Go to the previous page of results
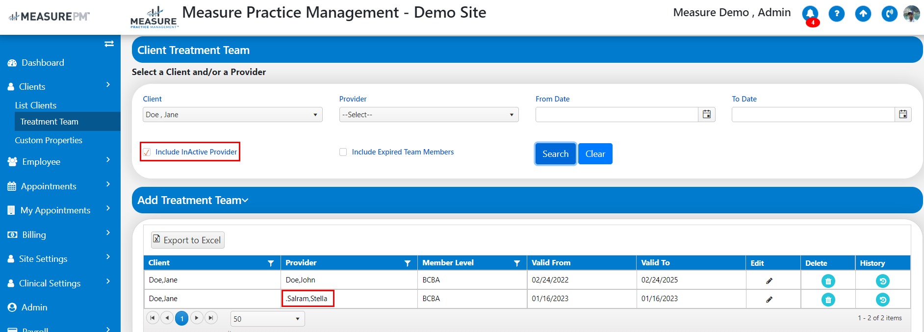 pyautogui.click(x=167, y=318)
